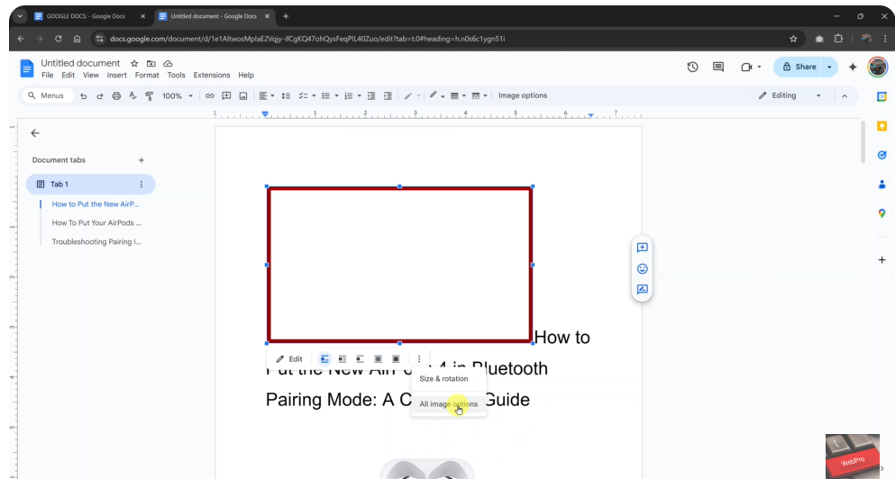Open text alignment dropdown

click(266, 95)
